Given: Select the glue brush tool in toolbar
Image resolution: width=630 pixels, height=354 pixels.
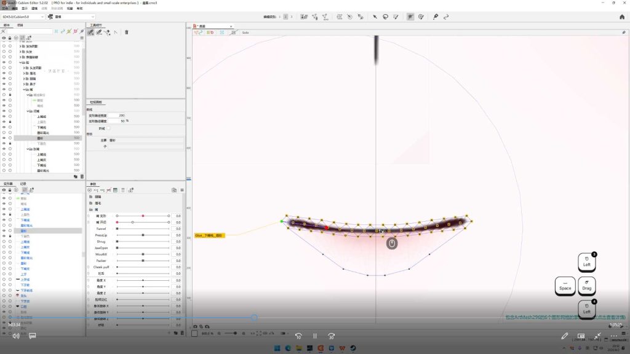Looking at the screenshot, I should click(x=410, y=17).
